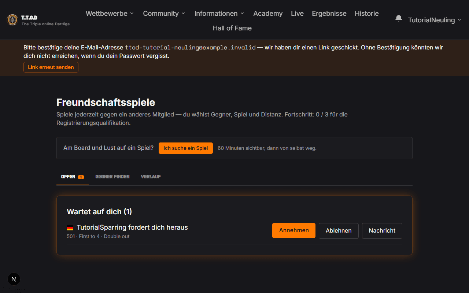The image size is (469, 293).
Task: Navigate to Ergebnisse
Action: (x=329, y=14)
